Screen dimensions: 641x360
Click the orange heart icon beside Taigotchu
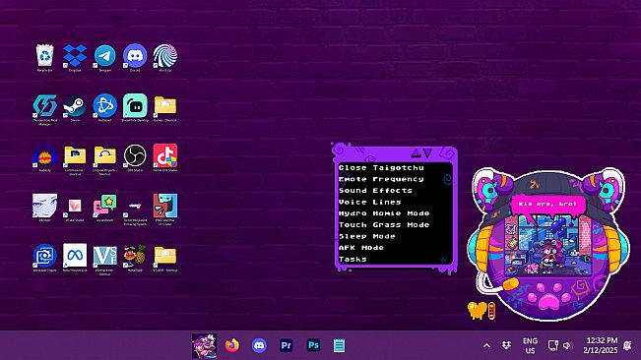(478, 310)
